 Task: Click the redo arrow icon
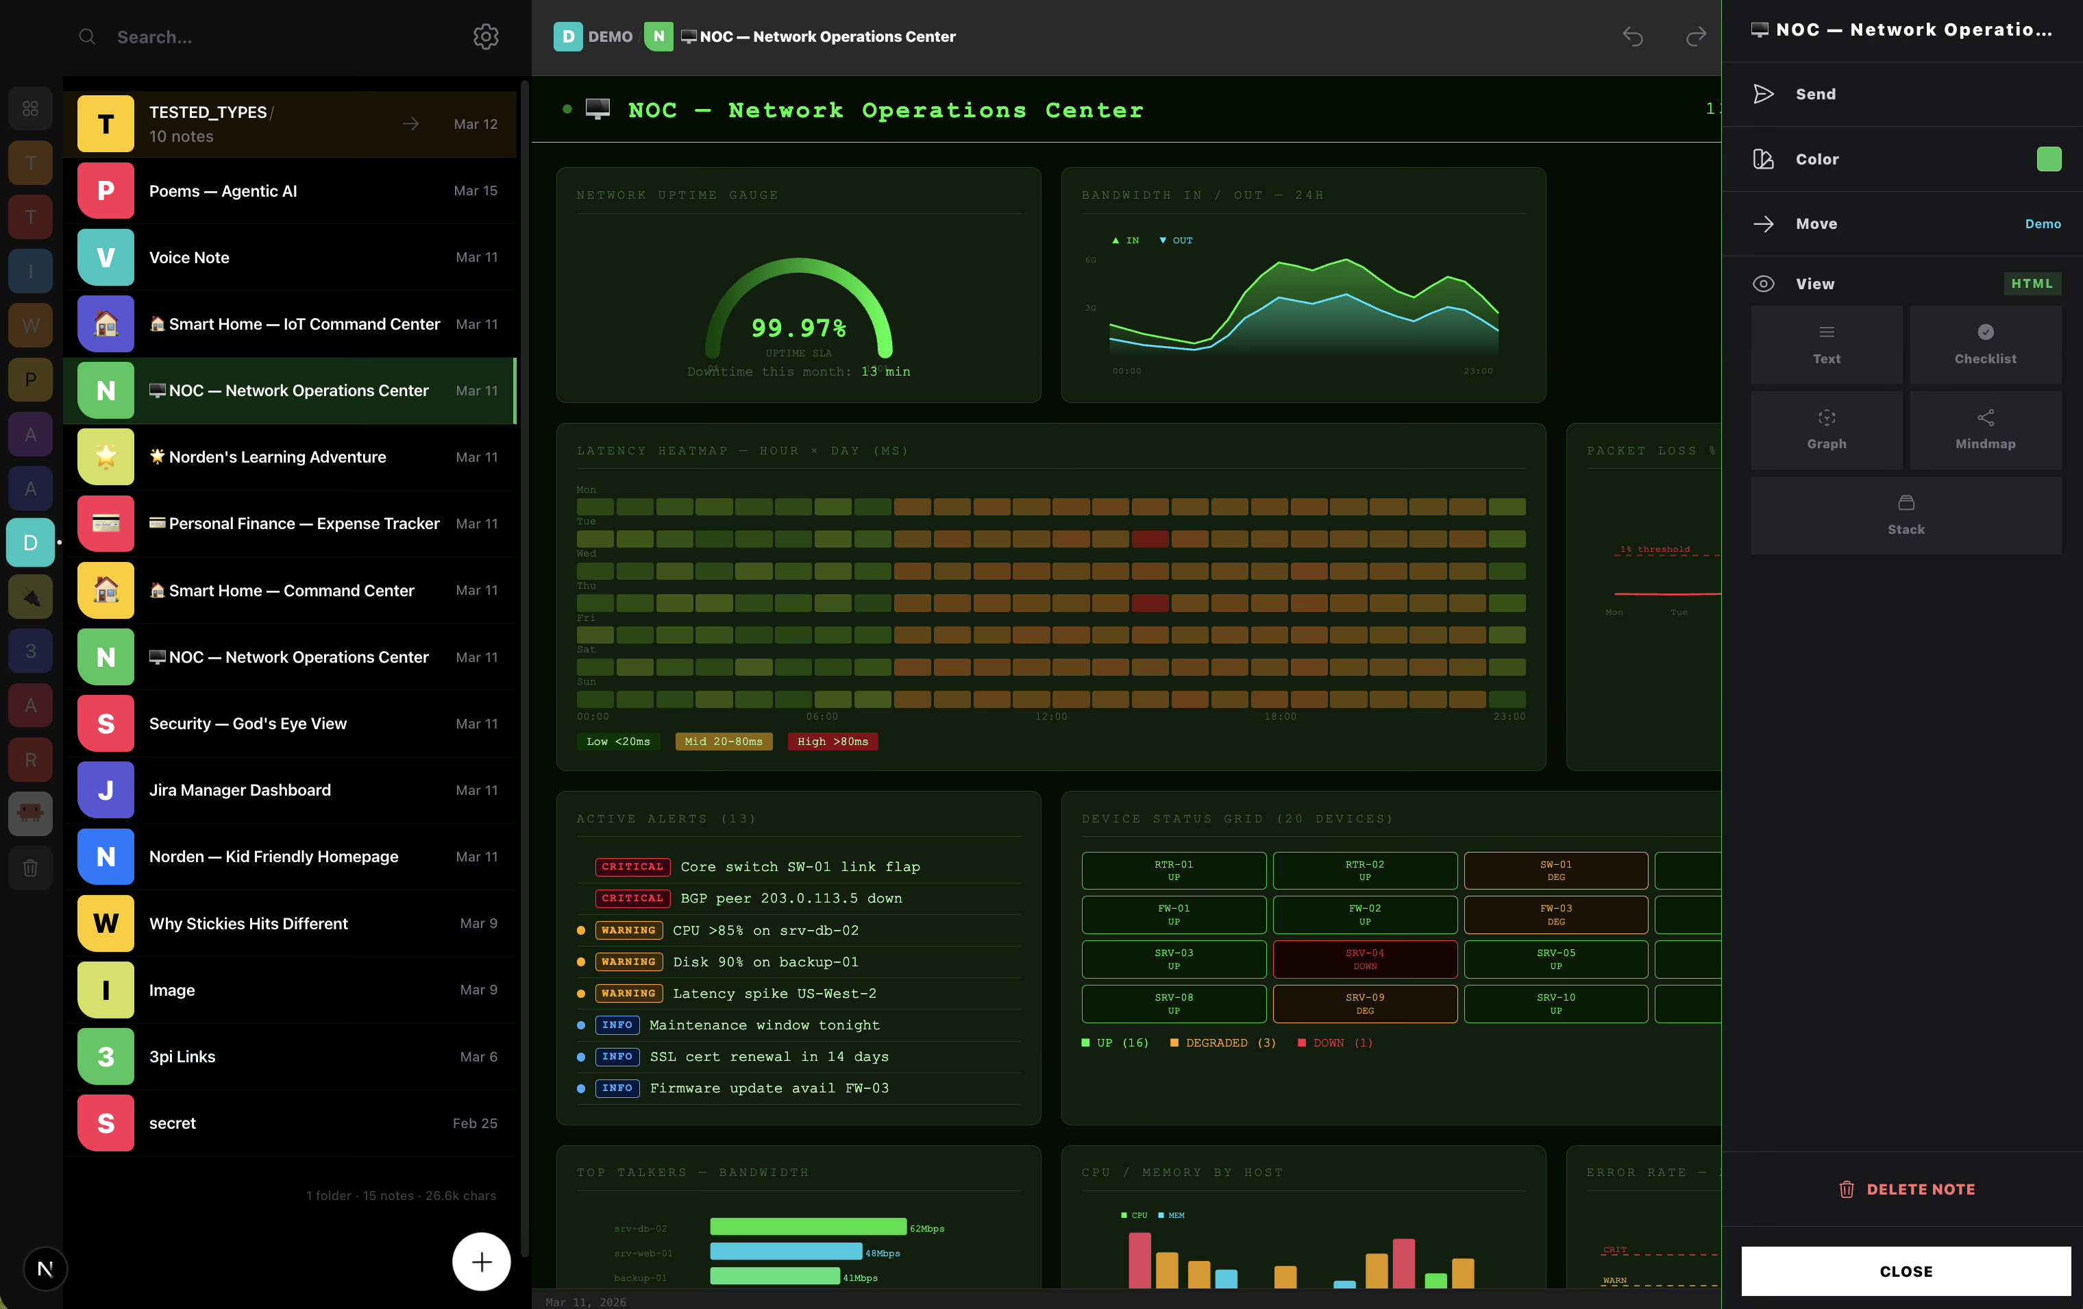(x=1695, y=36)
